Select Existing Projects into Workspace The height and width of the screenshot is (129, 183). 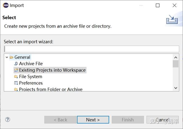[x=52, y=70]
